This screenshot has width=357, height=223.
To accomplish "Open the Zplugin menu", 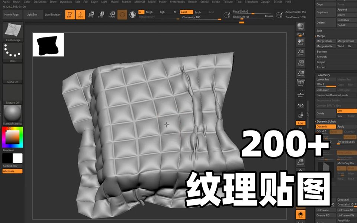I will tap(266, 2).
